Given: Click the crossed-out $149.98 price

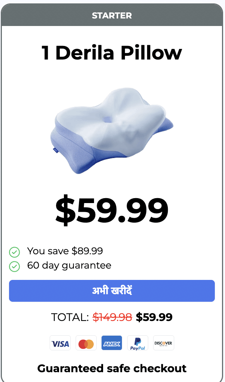Looking at the screenshot, I should click(113, 317).
